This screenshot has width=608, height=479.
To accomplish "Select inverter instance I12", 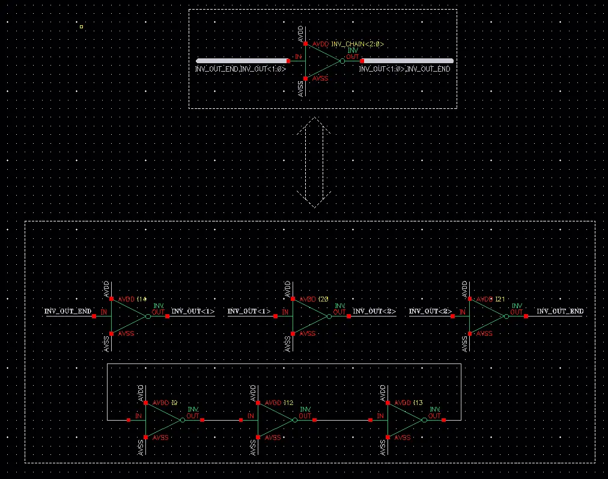I will click(x=276, y=420).
